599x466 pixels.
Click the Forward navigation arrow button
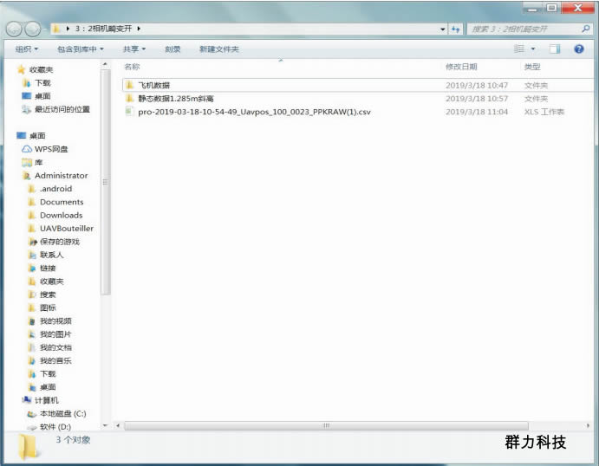[33, 29]
